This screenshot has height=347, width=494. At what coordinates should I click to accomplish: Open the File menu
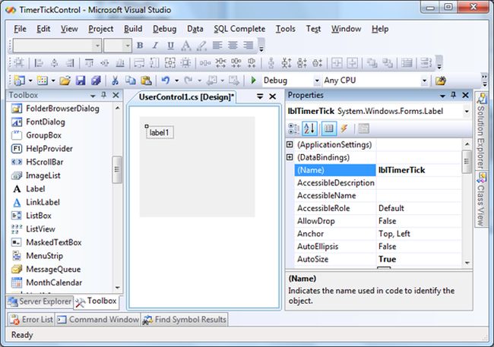(x=20, y=29)
